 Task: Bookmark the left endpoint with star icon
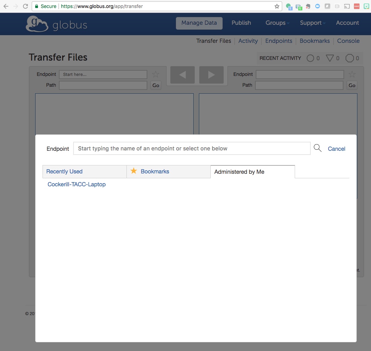[x=155, y=75]
